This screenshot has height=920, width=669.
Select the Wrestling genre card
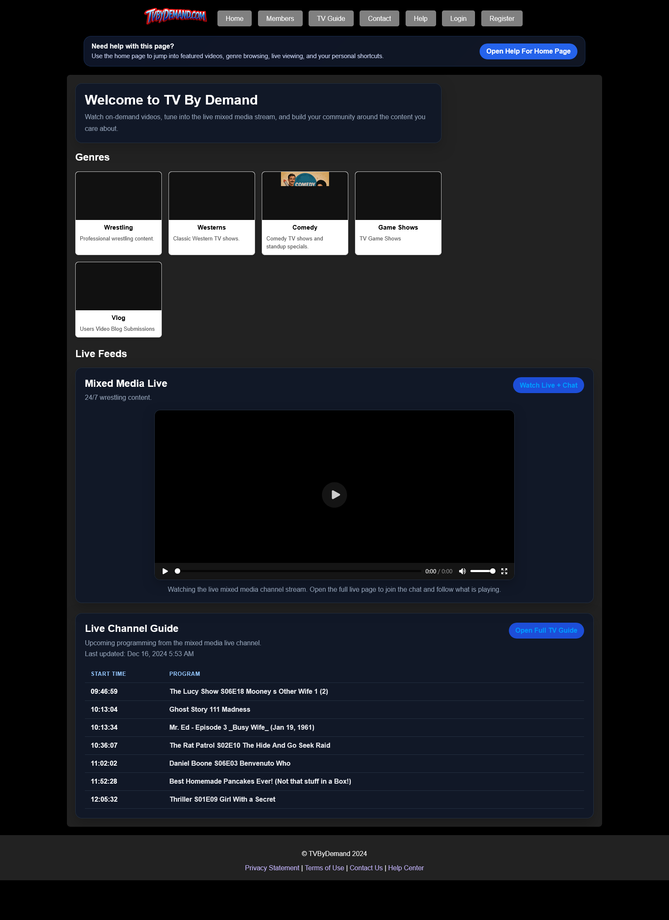pos(118,213)
